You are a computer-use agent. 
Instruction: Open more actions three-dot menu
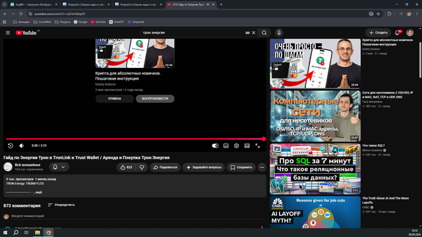pyautogui.click(x=262, y=167)
